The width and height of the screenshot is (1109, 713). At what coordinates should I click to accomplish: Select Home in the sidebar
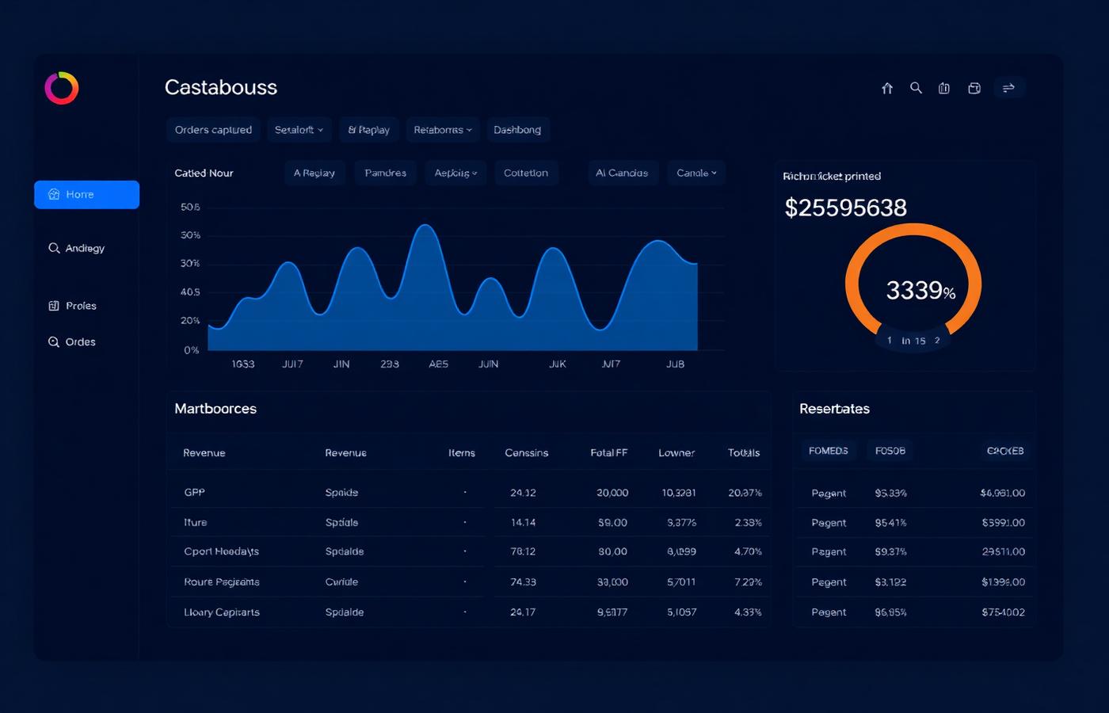(x=86, y=195)
